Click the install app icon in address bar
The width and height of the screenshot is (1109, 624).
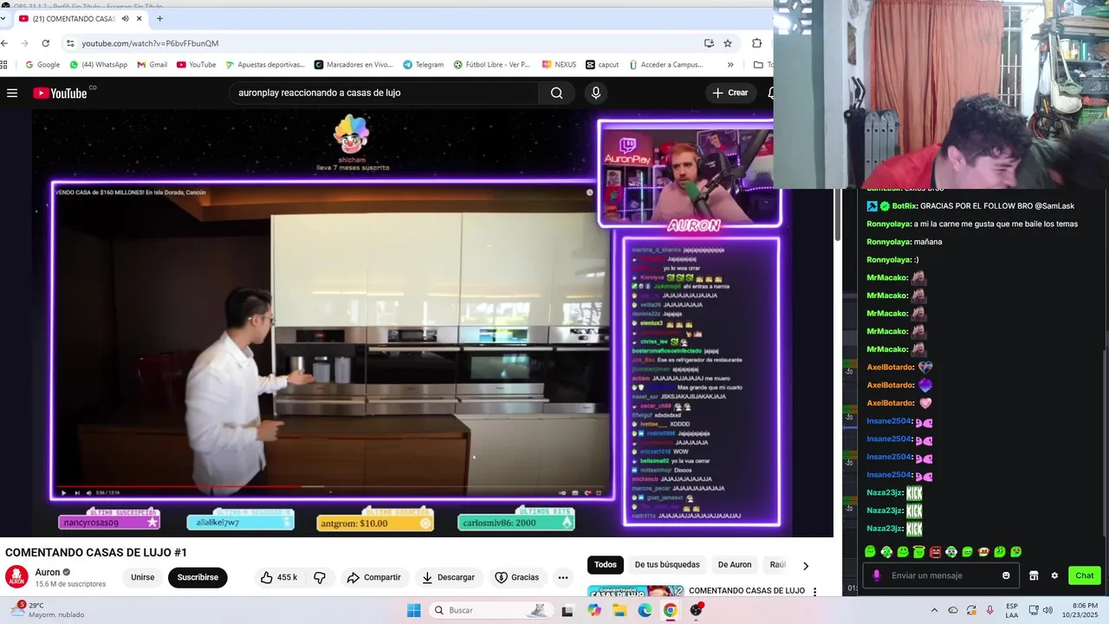(709, 43)
